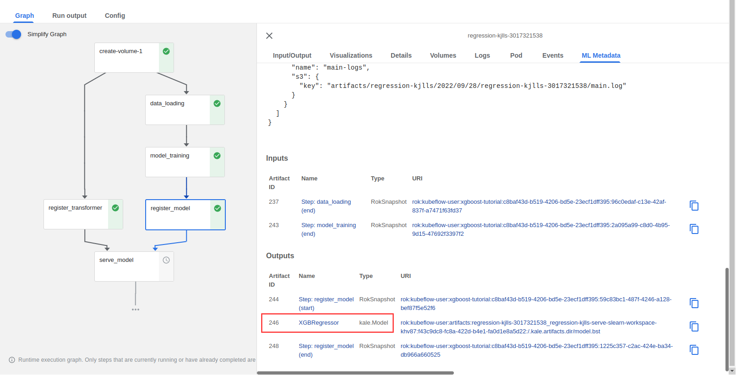Open the Run output tab
This screenshot has height=375, width=736.
point(69,16)
